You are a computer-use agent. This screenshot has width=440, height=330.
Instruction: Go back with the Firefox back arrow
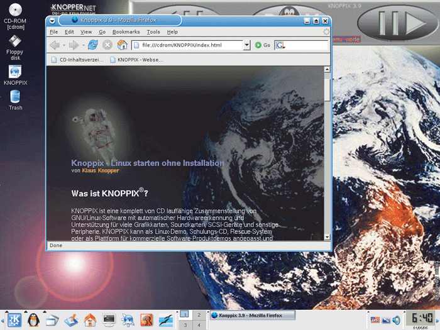(x=55, y=45)
